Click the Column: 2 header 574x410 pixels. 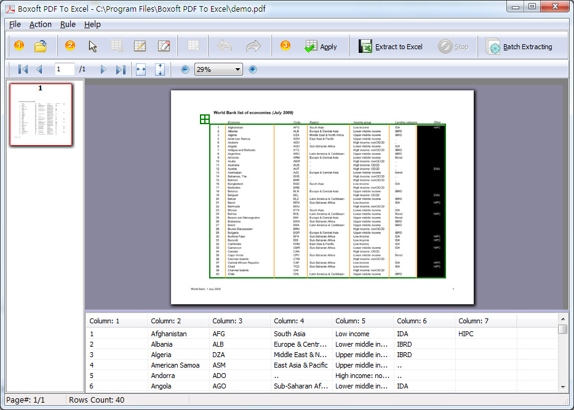(178, 321)
